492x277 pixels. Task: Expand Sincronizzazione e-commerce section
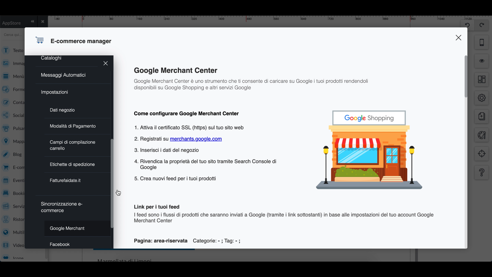61,207
